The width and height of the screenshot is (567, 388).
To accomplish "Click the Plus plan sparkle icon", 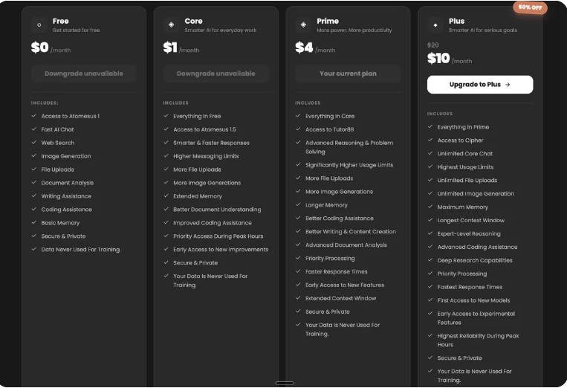I will (x=435, y=25).
